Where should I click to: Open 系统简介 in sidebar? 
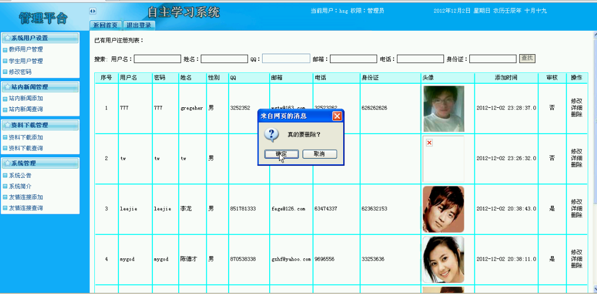click(20, 186)
